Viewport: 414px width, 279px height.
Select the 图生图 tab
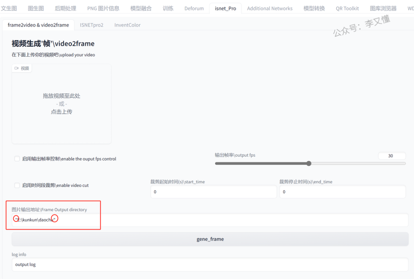tap(36, 8)
